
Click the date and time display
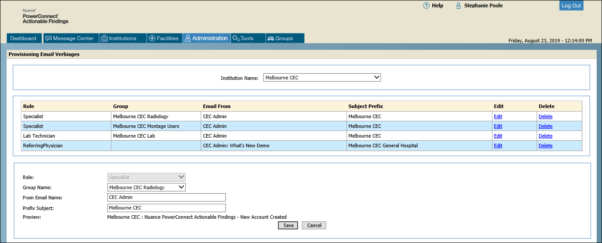point(550,41)
